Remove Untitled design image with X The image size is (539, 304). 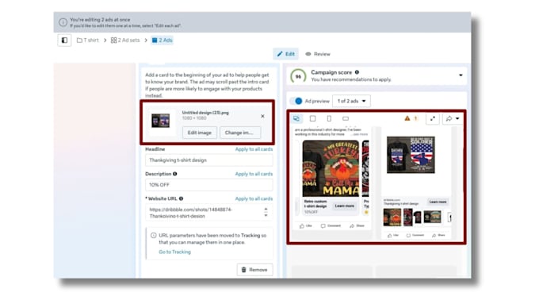pyautogui.click(x=262, y=117)
